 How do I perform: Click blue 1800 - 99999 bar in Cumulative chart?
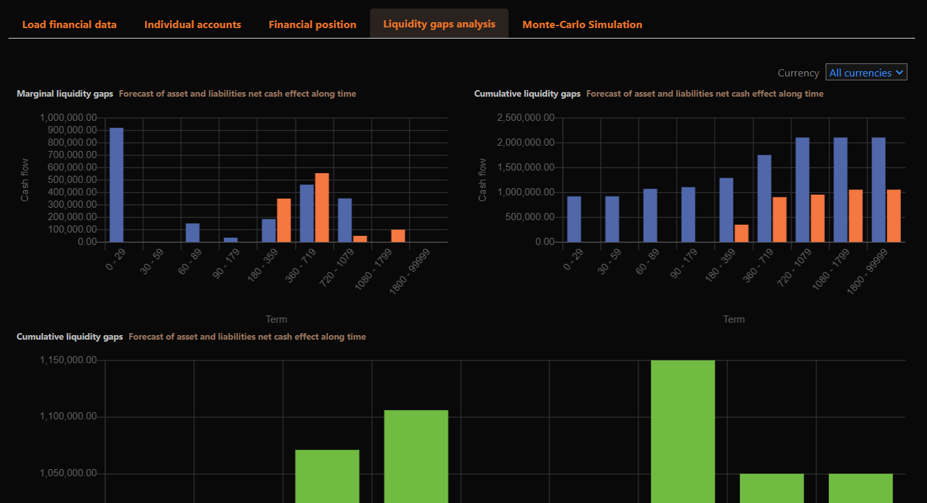(x=879, y=189)
